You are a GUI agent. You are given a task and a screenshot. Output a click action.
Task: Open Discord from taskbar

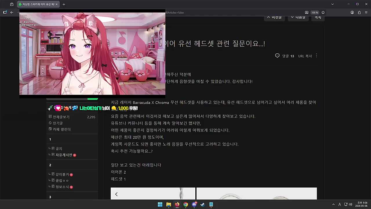point(194,204)
